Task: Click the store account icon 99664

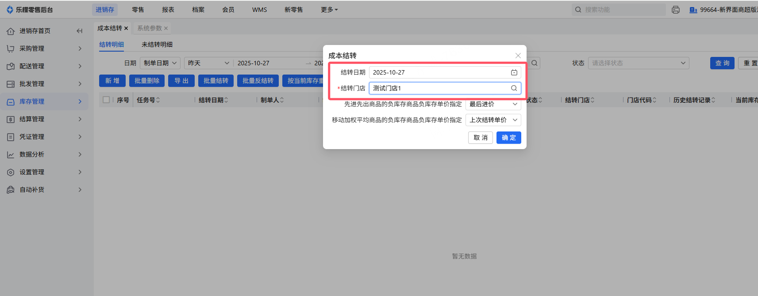Action: [693, 10]
